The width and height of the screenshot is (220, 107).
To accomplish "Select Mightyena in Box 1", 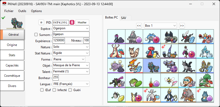I will (187, 66).
